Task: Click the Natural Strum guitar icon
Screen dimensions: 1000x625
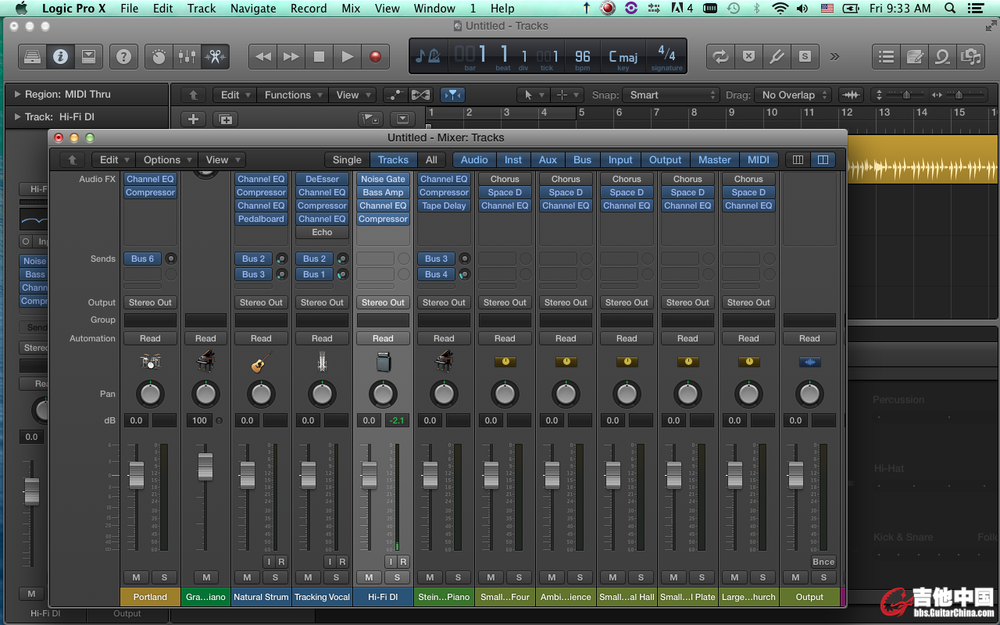Action: [261, 362]
